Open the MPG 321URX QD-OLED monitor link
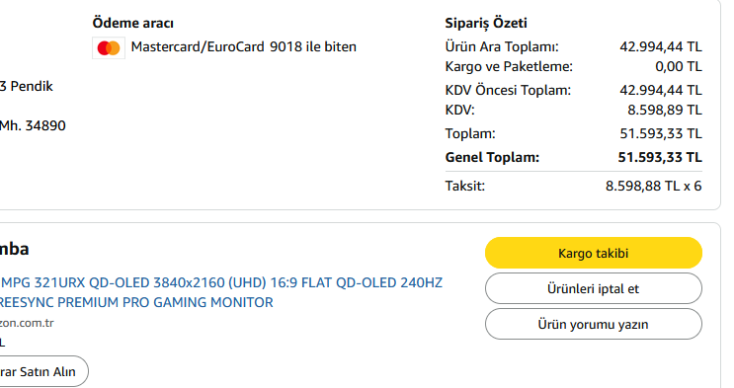 [221, 292]
